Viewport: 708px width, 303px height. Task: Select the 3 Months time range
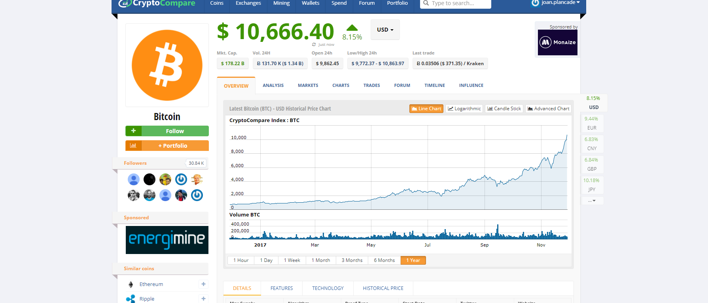click(352, 260)
